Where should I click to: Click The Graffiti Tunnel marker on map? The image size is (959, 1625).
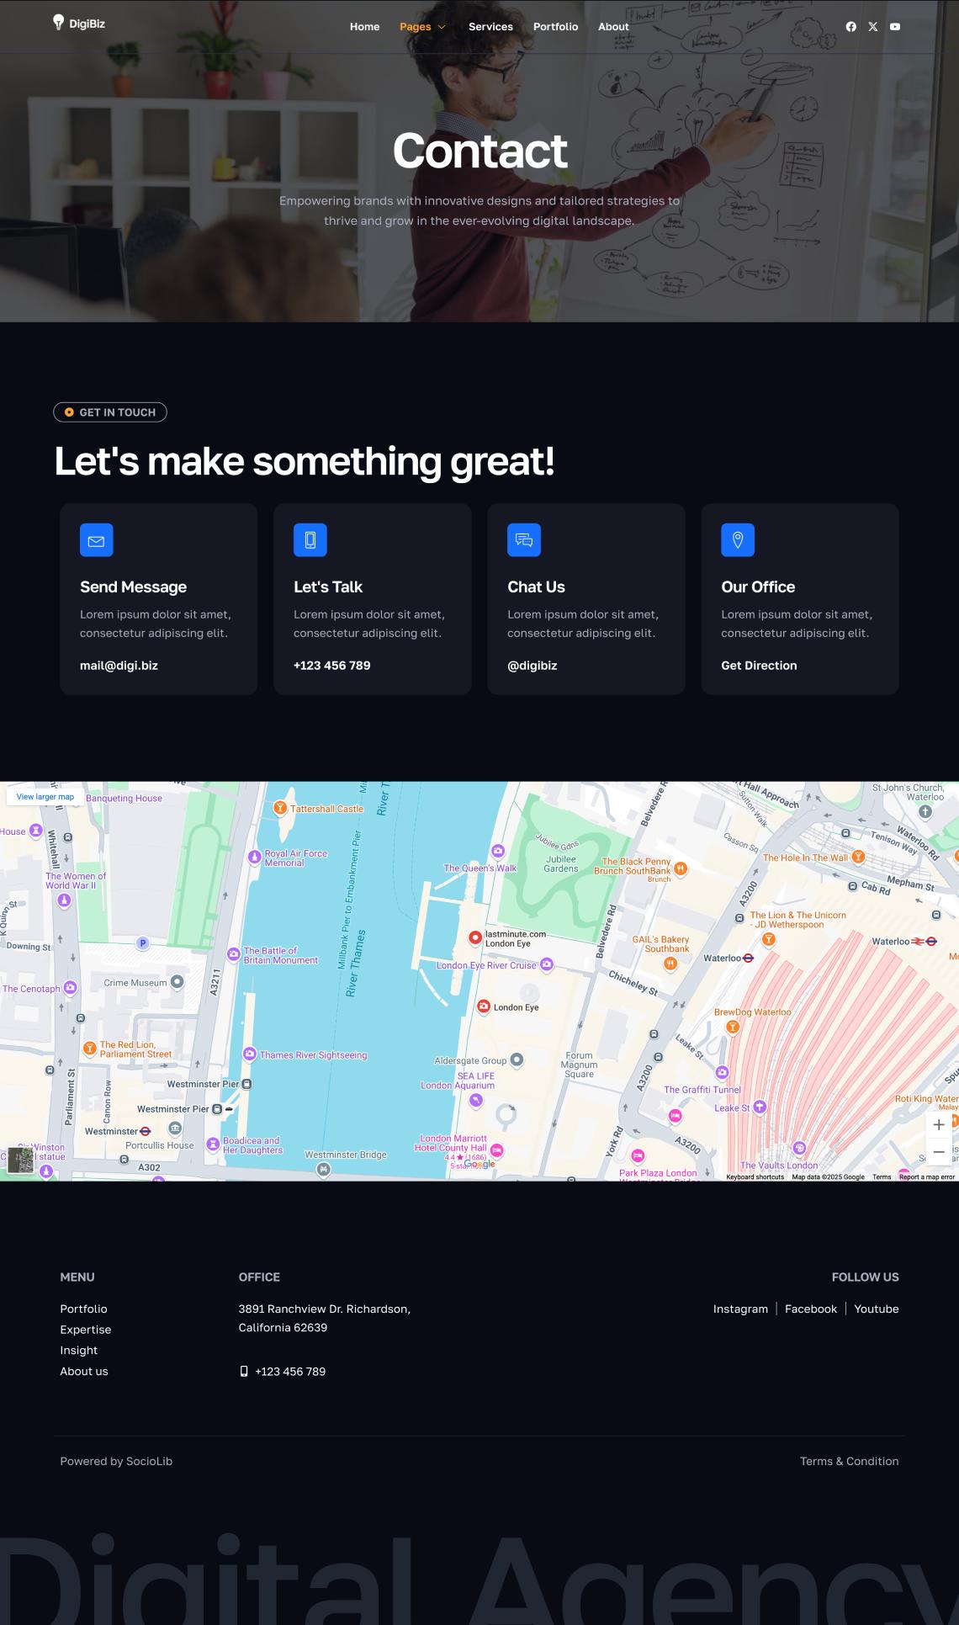[x=722, y=1072]
